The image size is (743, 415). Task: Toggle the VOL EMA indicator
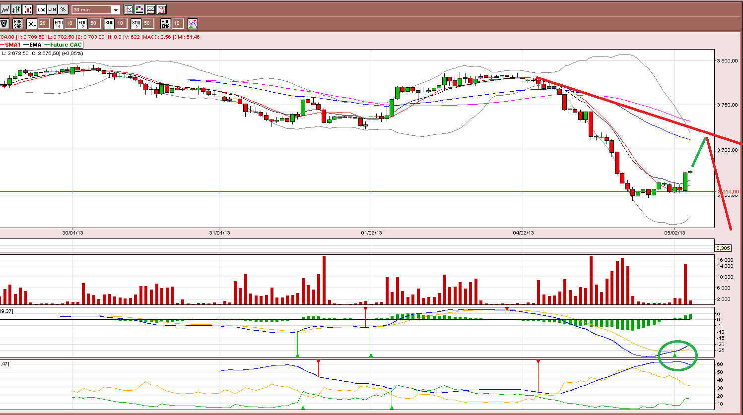point(166,23)
